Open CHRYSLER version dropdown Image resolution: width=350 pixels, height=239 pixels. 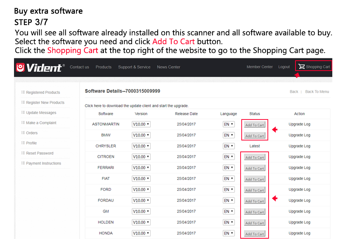pos(141,146)
